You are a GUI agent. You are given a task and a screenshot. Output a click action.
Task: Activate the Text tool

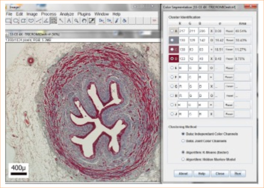69,21
